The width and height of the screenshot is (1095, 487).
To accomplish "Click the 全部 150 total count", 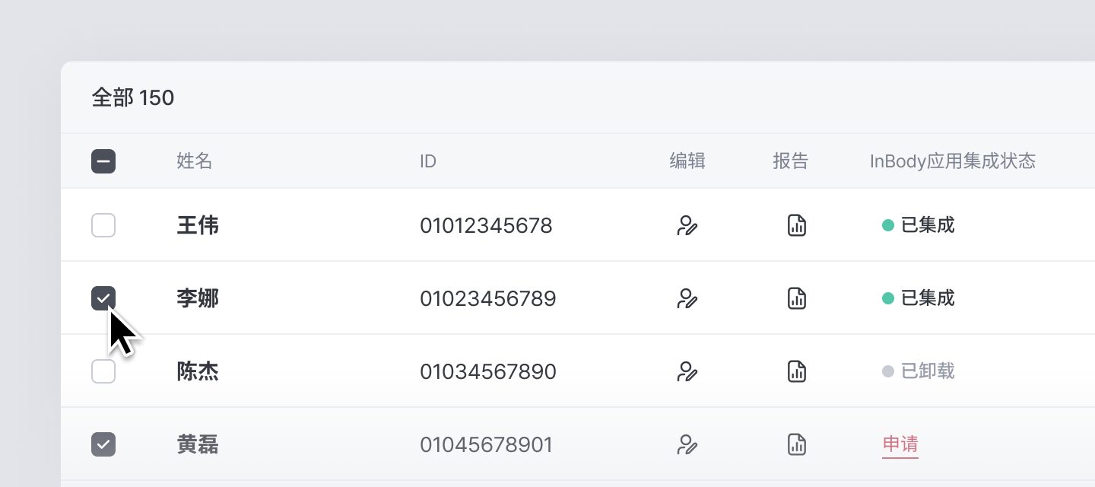I will coord(133,97).
